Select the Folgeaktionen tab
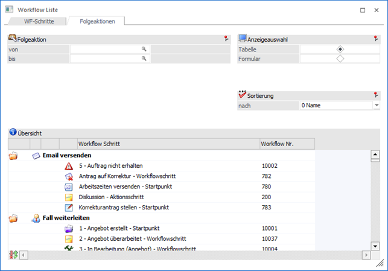 96,21
